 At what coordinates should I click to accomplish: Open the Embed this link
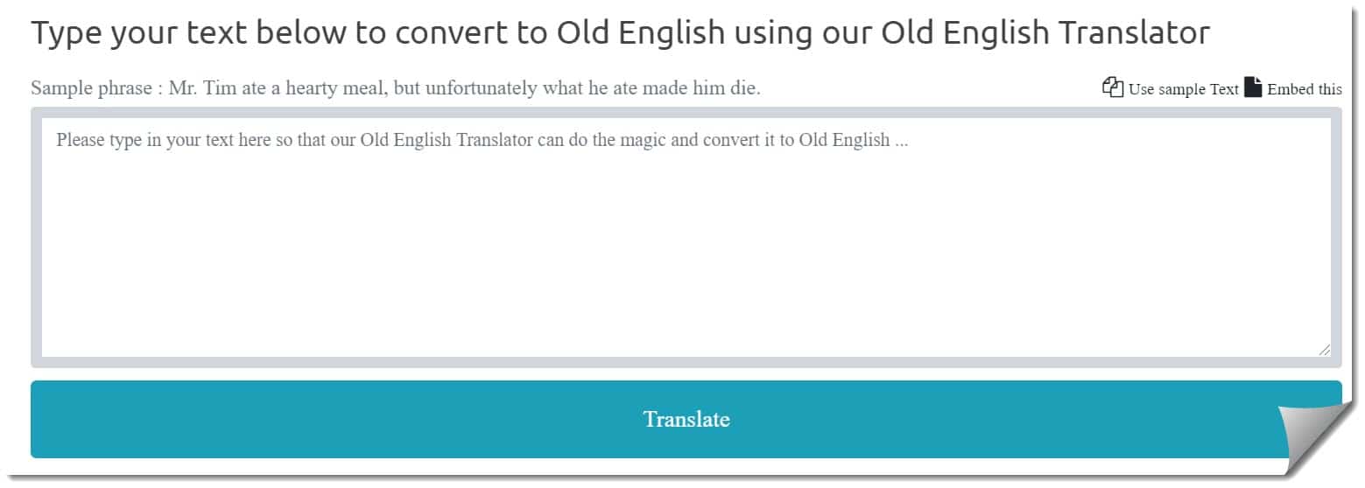click(1304, 89)
